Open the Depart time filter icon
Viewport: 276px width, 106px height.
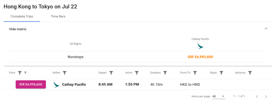pyautogui.click(x=111, y=73)
